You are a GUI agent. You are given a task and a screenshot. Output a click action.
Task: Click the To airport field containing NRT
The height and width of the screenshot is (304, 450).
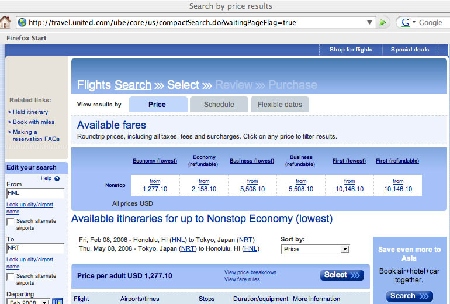tap(35, 248)
